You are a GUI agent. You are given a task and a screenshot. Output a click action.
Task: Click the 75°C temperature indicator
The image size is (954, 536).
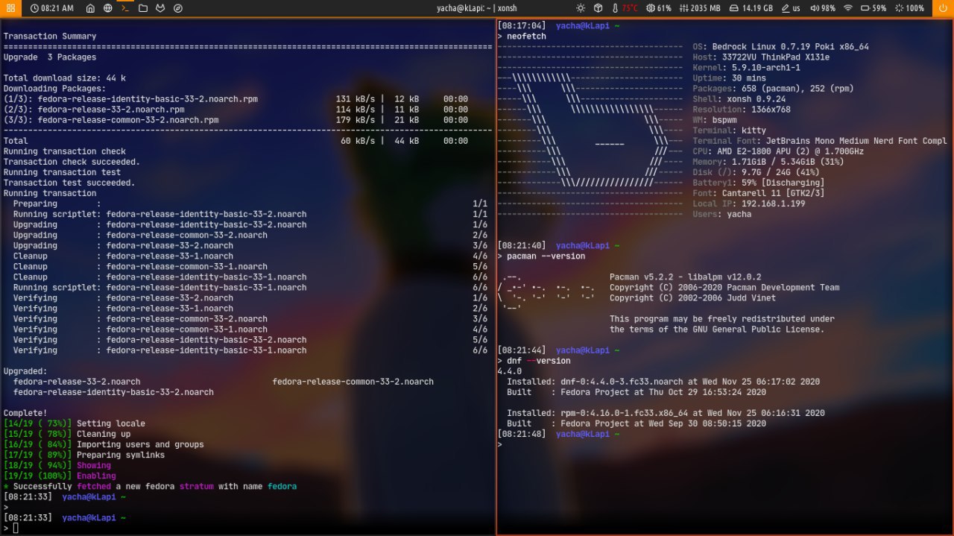(x=625, y=8)
